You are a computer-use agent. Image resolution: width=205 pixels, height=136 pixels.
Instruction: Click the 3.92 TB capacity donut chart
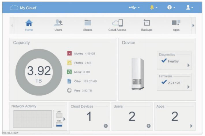(39, 72)
